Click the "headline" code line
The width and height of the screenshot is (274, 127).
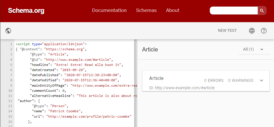click(76, 65)
